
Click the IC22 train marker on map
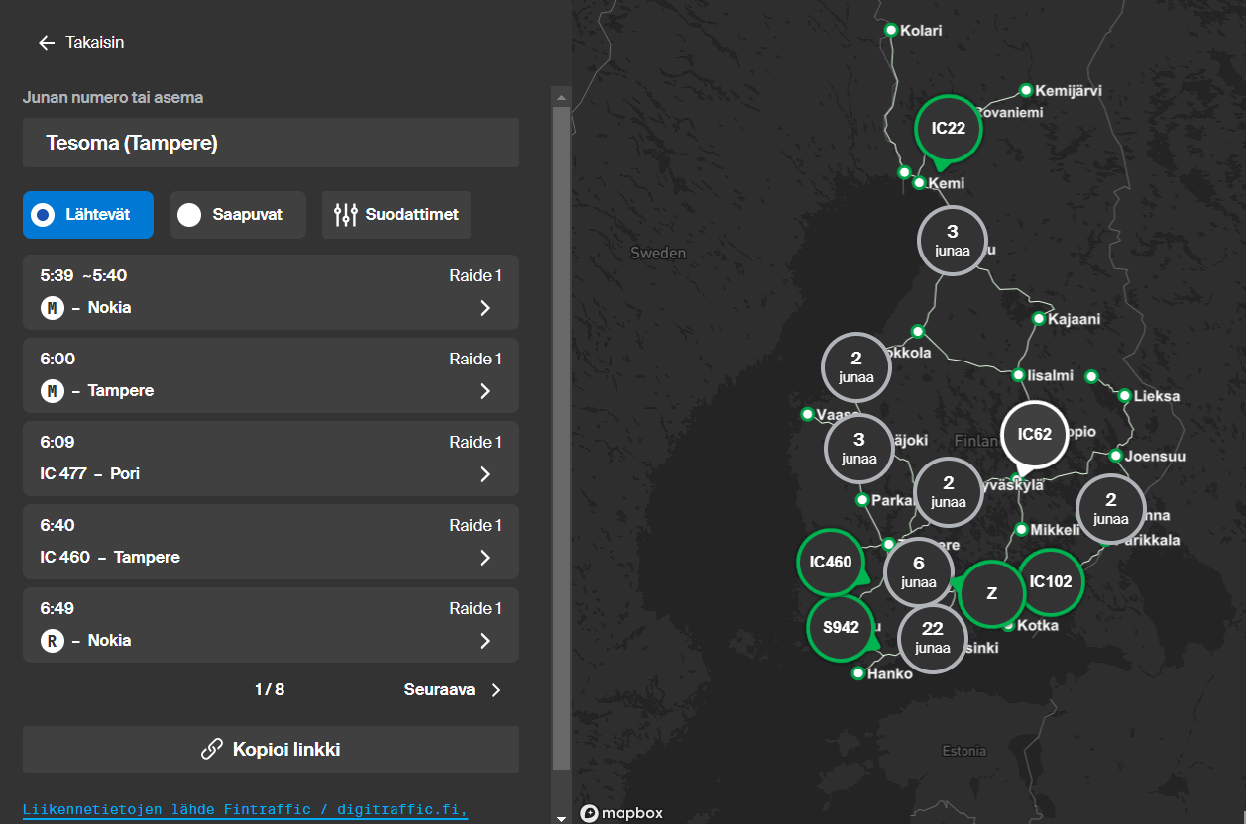point(948,128)
